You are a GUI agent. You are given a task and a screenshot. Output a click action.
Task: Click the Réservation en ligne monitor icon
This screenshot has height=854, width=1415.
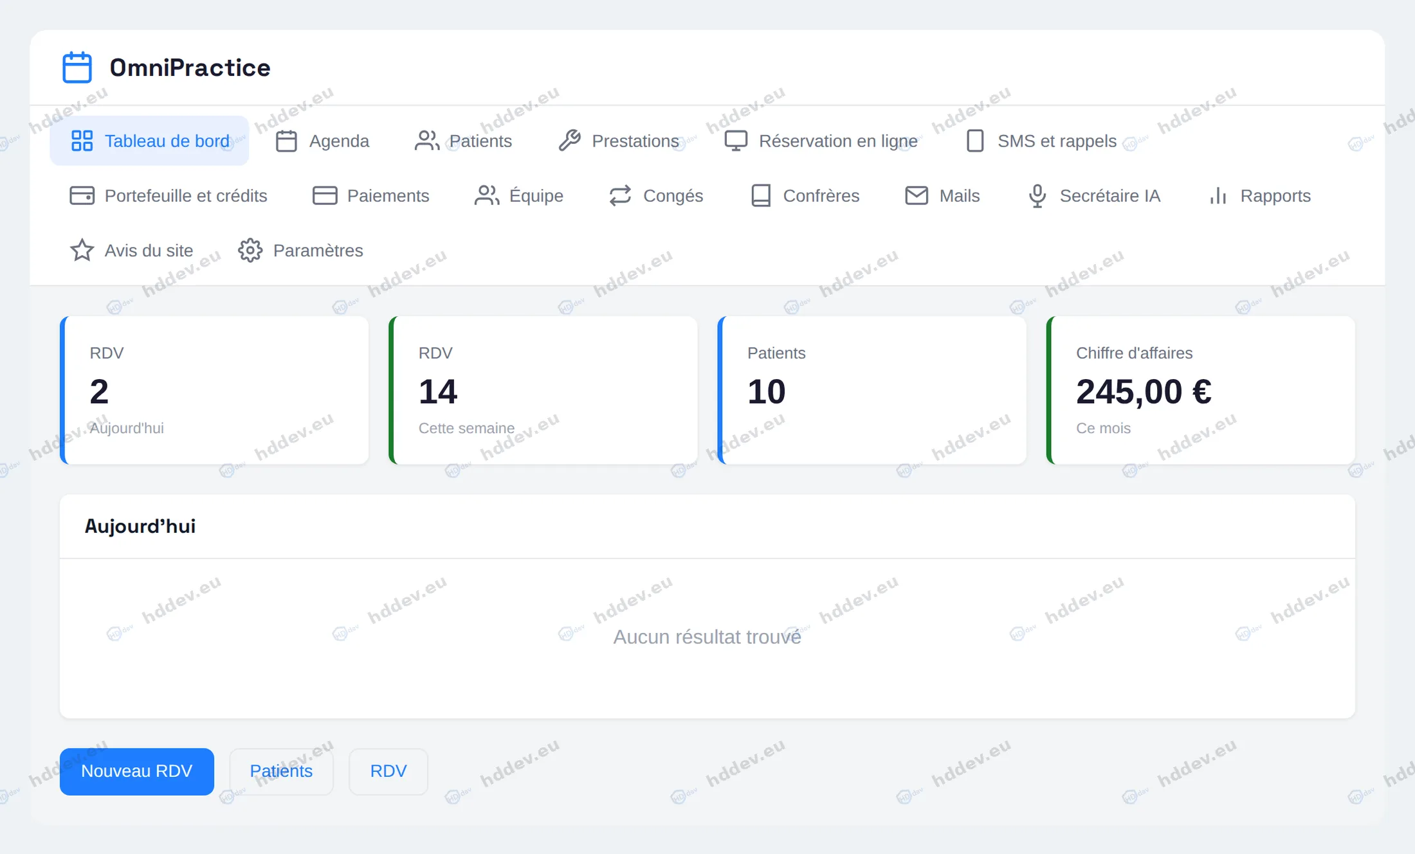(736, 141)
